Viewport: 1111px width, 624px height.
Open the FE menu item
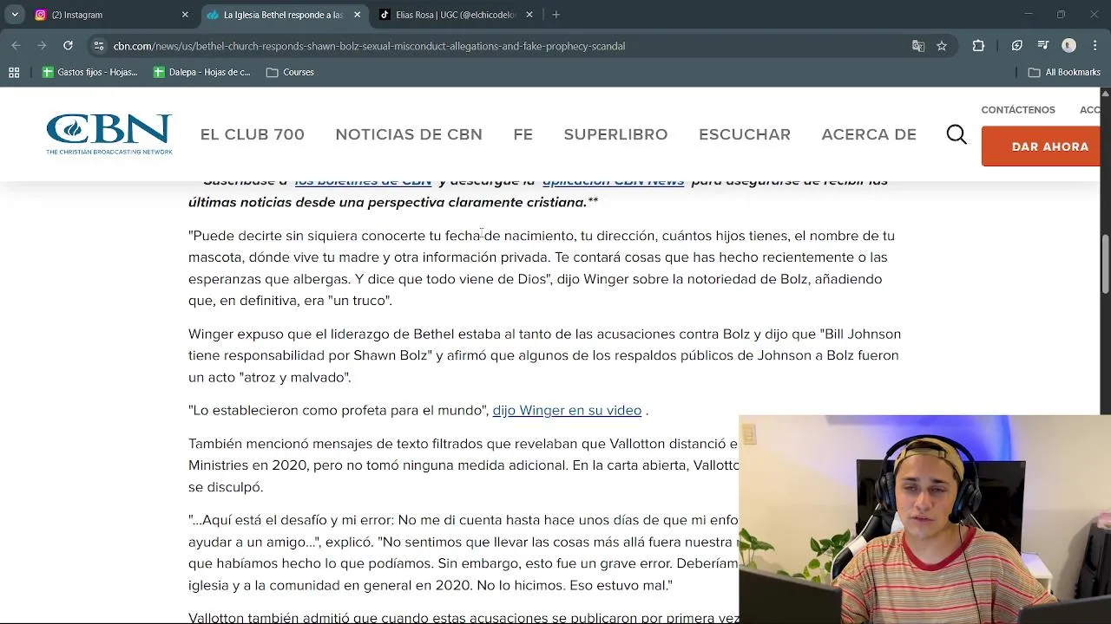[x=523, y=134]
